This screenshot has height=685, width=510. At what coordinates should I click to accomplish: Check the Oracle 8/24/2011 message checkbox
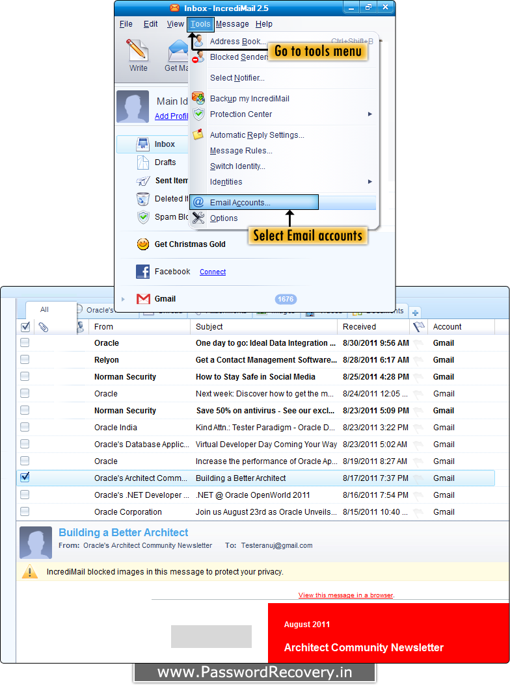(25, 393)
